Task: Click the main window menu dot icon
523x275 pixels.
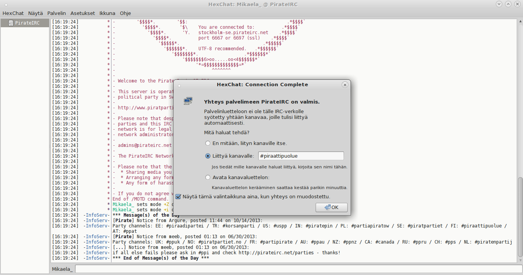Action: point(6,5)
